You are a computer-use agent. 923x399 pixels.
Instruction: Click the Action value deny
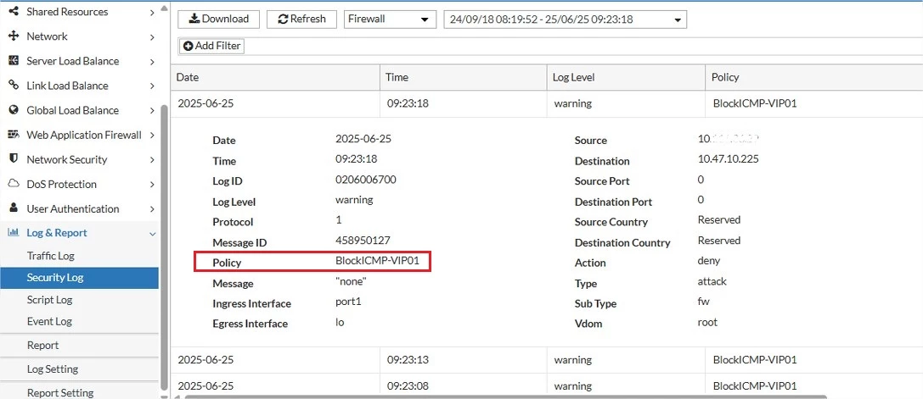[x=709, y=260]
